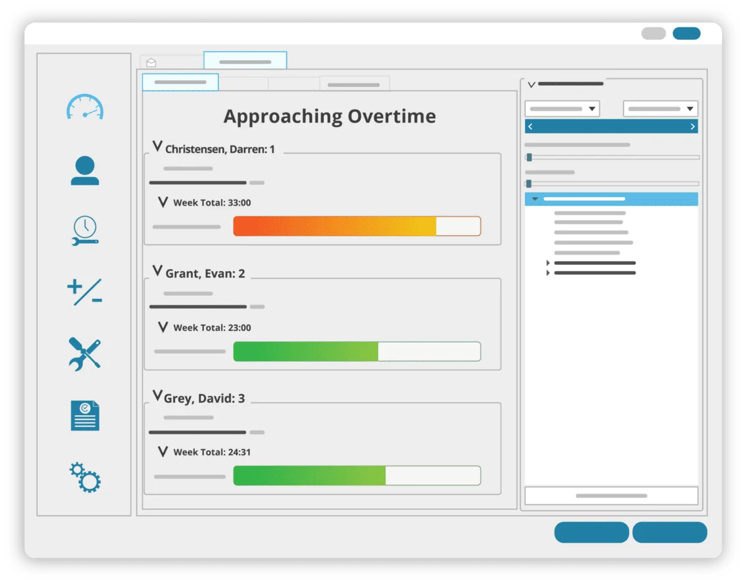Collapse the Grant, Evan: 2 group
The width and height of the screenshot is (745, 583).
point(158,271)
